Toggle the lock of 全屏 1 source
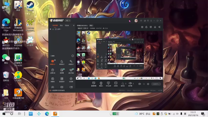This screenshot has height=117, width=208. click(53, 29)
